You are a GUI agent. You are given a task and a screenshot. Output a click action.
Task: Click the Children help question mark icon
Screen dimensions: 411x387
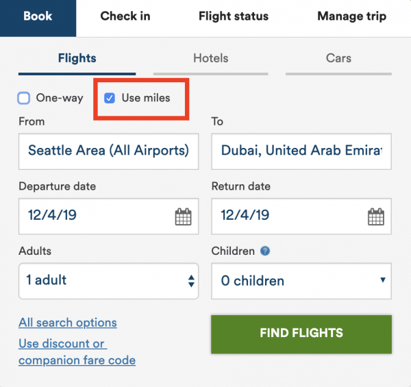(265, 251)
